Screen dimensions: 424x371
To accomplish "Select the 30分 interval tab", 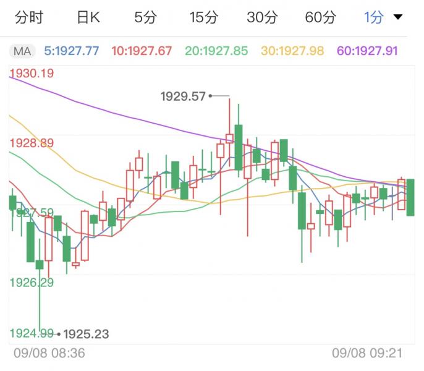I will 261,18.
